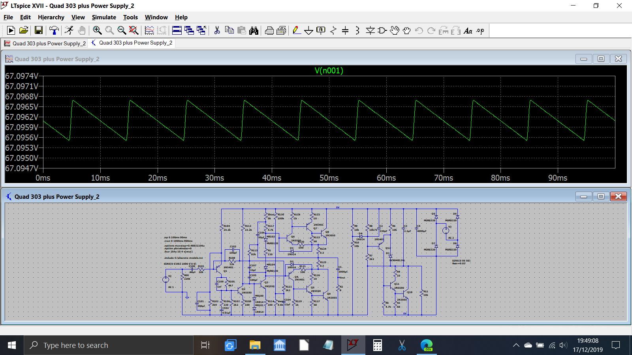Viewport: 632px width, 355px height.
Task: Click the text Aa tool
Action: click(468, 30)
